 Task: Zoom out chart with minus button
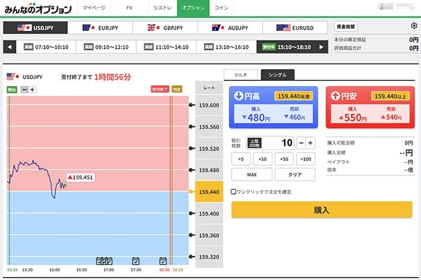click(x=24, y=89)
